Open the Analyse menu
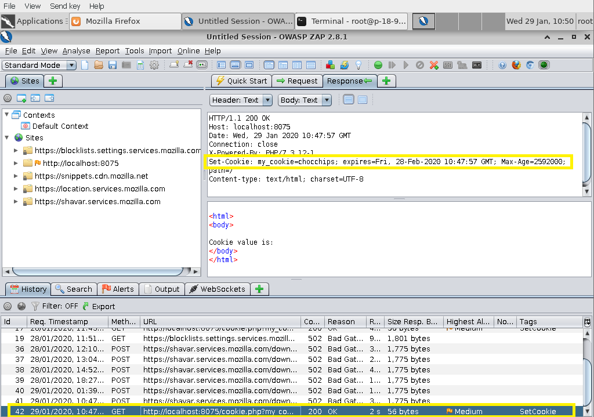This screenshot has width=594, height=417. tap(76, 51)
